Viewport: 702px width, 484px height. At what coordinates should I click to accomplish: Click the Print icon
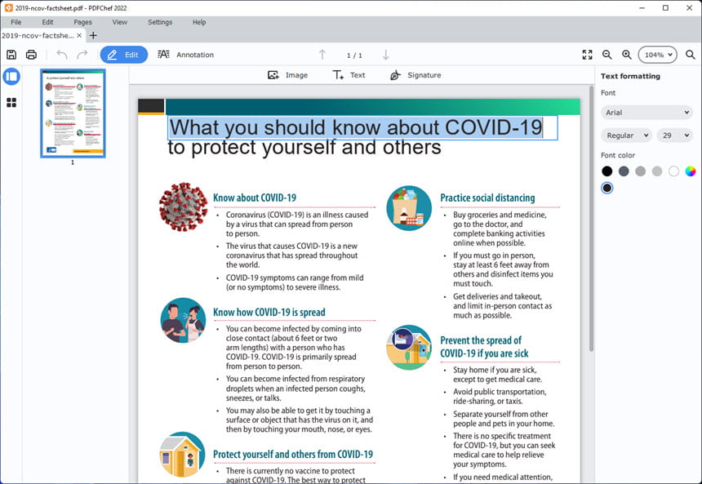coord(31,55)
